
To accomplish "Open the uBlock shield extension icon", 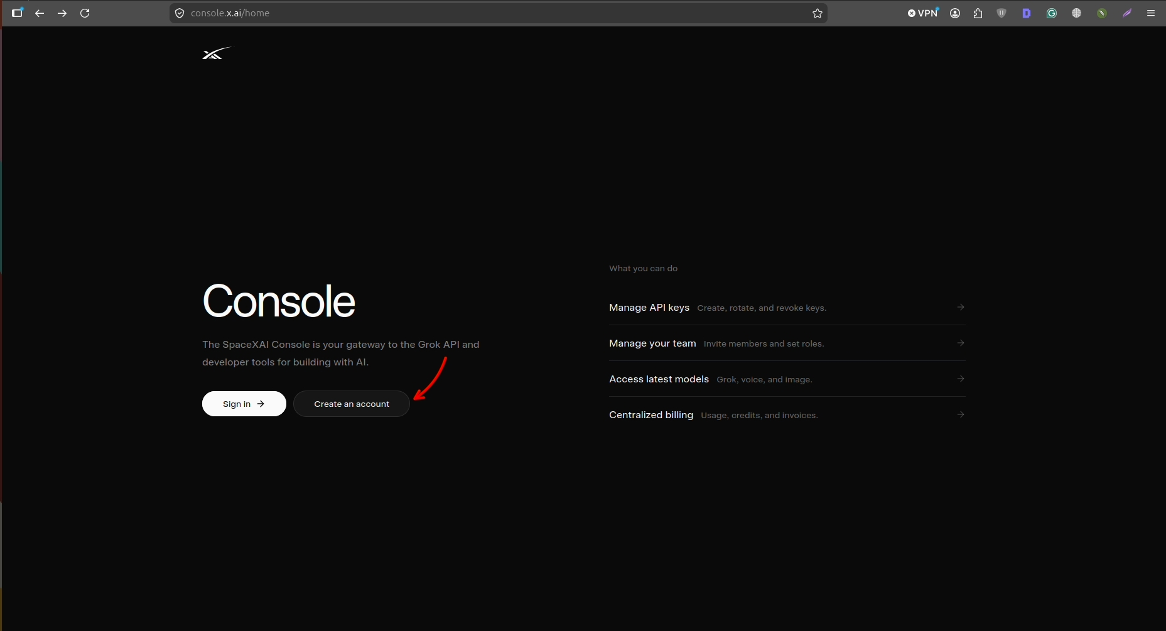I will click(1001, 13).
